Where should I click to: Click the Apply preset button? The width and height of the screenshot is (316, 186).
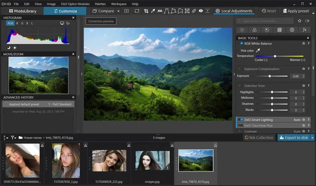295,11
